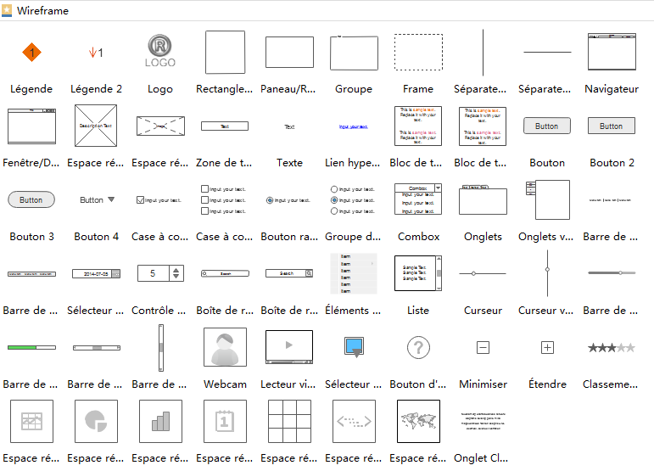Select the single checked Case à cocher shape
The width and height of the screenshot is (654, 471).
160,200
